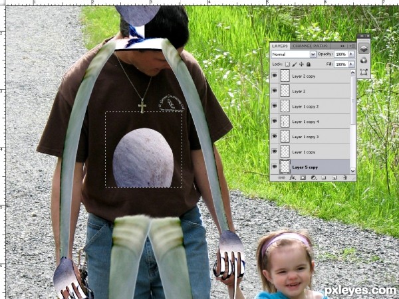Click the Opacity percentage field
Screen dimensions: 399x299
pyautogui.click(x=341, y=54)
